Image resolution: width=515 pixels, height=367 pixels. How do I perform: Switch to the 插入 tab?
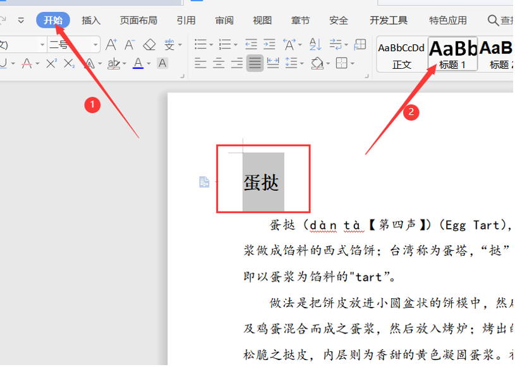[91, 21]
